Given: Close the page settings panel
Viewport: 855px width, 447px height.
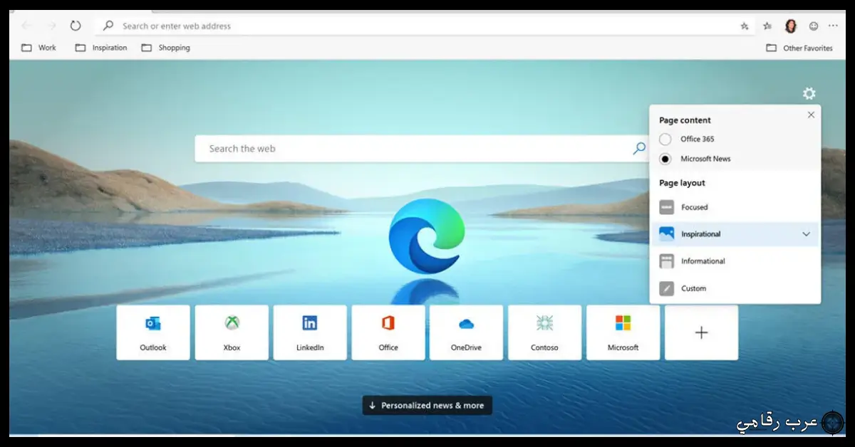Looking at the screenshot, I should coord(811,115).
